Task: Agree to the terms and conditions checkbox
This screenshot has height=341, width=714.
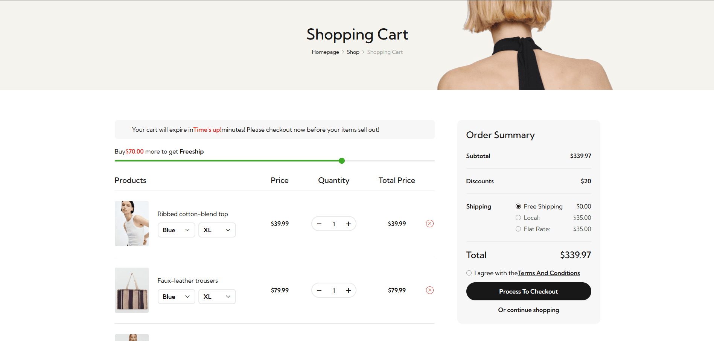Action: (469, 273)
